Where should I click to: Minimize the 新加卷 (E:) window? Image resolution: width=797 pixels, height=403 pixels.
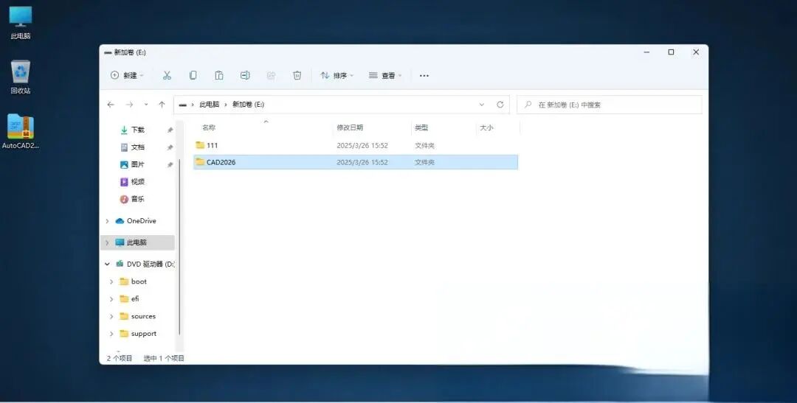(x=646, y=52)
